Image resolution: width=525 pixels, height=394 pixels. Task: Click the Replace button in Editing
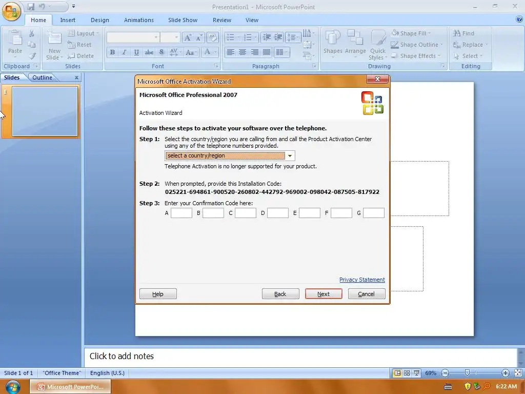coord(470,45)
